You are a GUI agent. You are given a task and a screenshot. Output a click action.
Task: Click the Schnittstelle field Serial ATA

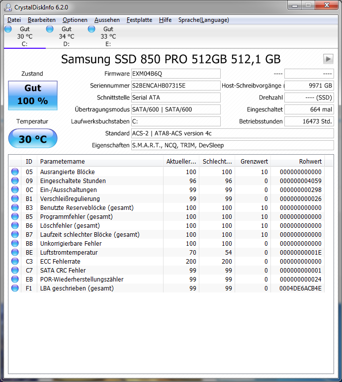[176, 97]
